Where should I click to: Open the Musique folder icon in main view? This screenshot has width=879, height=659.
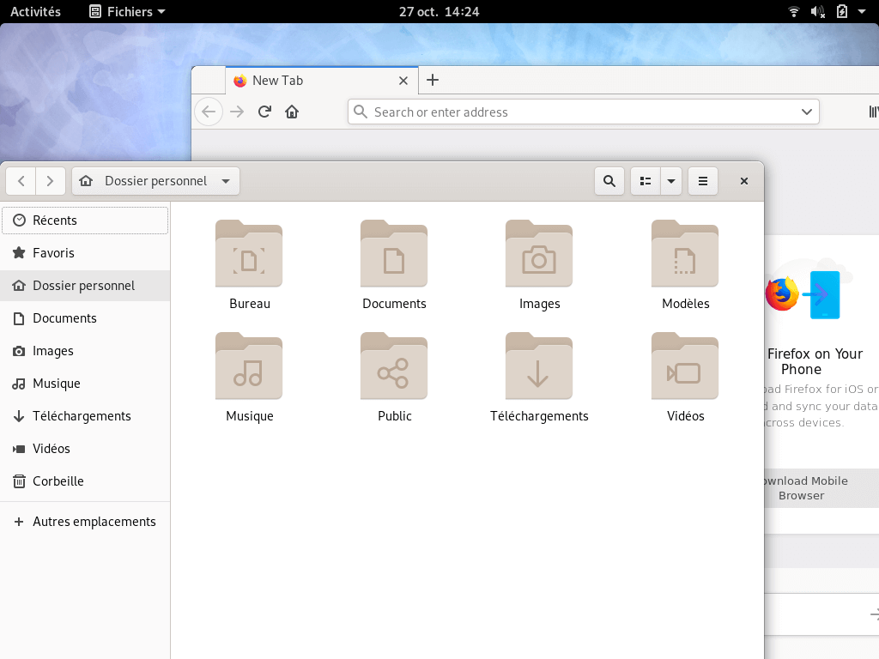point(249,366)
